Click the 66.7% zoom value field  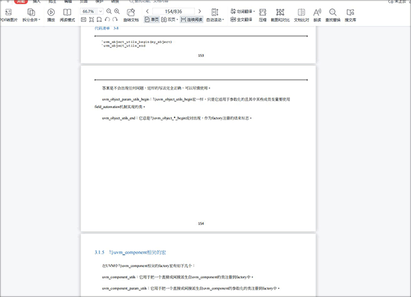tap(88, 11)
